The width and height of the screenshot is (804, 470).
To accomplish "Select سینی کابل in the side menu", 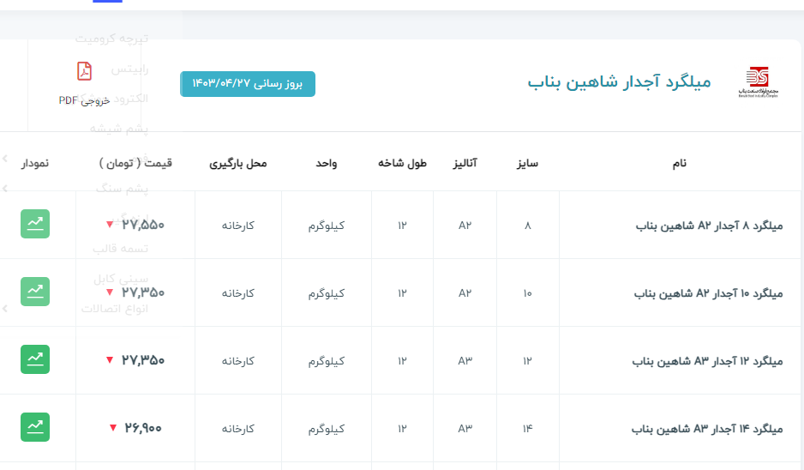I will pos(120,279).
